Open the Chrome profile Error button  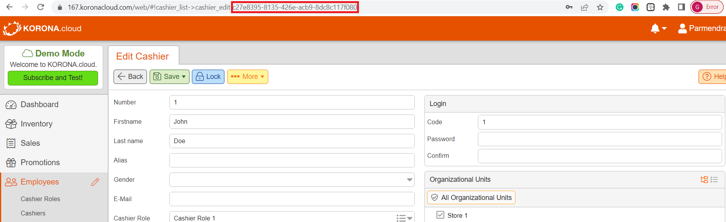coord(707,7)
